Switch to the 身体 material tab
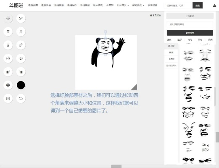The height and width of the screenshot is (168, 219). click(x=169, y=40)
